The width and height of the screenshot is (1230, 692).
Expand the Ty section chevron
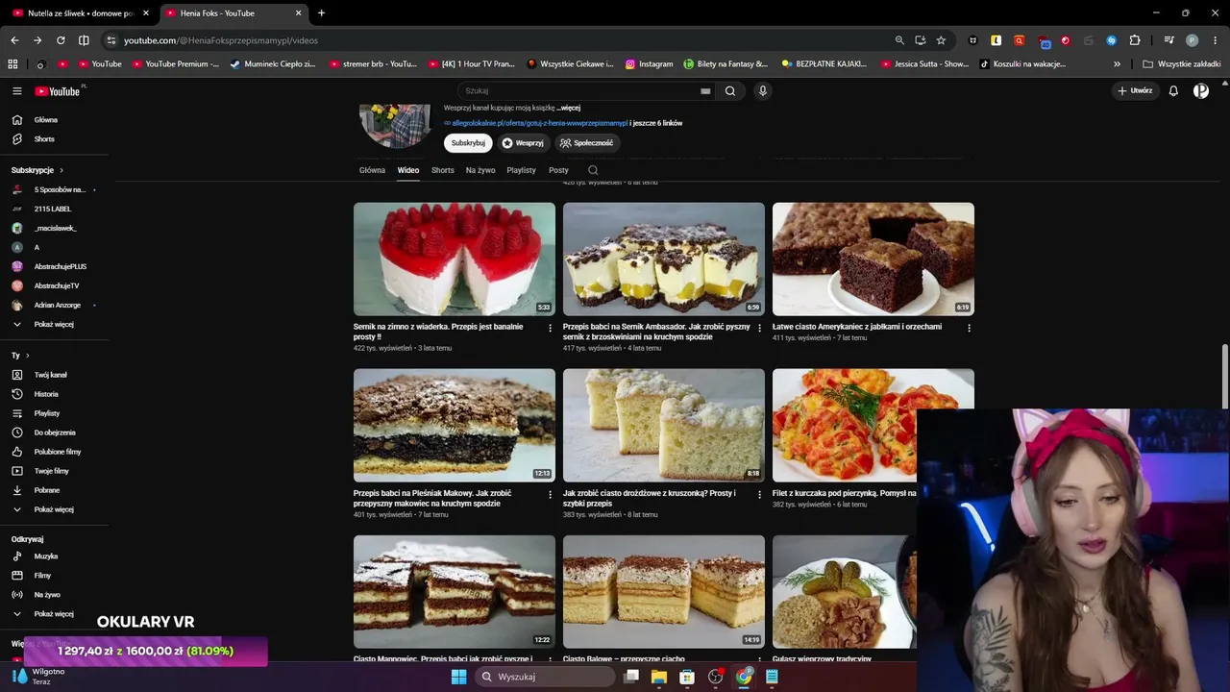tap(27, 356)
